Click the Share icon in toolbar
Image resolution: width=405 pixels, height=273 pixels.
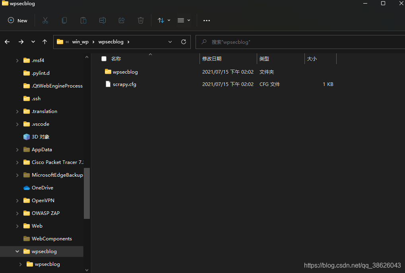122,20
